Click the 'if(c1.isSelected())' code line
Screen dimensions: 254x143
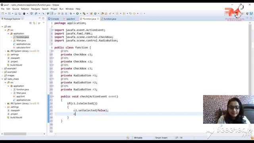coord(82,103)
